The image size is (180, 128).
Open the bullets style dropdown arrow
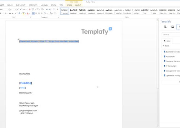(35, 10)
